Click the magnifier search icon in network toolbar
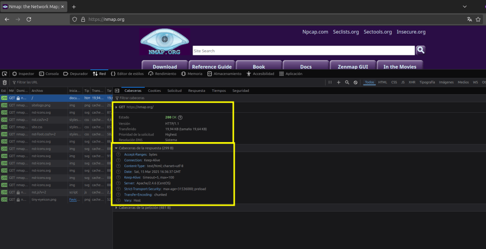 [347, 82]
